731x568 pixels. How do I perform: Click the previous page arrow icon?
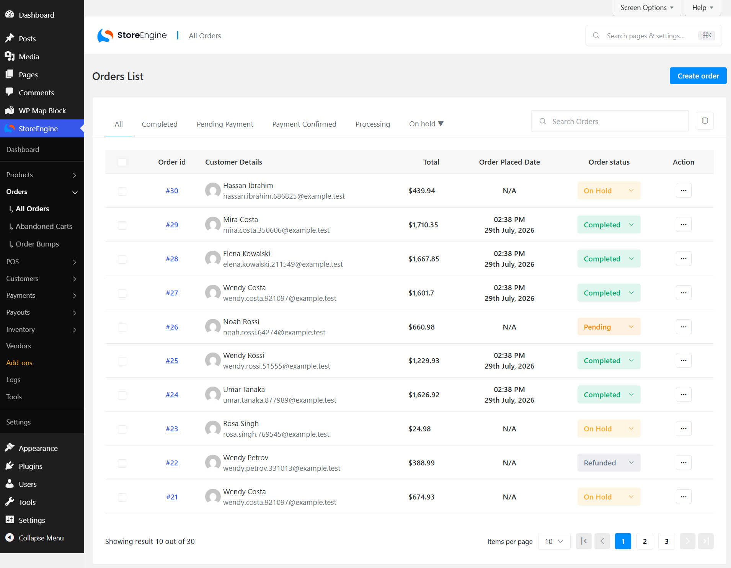[602, 541]
